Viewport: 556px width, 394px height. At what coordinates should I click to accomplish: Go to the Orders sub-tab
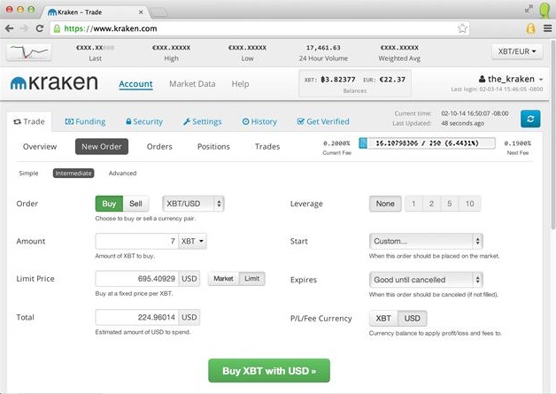pyautogui.click(x=159, y=146)
